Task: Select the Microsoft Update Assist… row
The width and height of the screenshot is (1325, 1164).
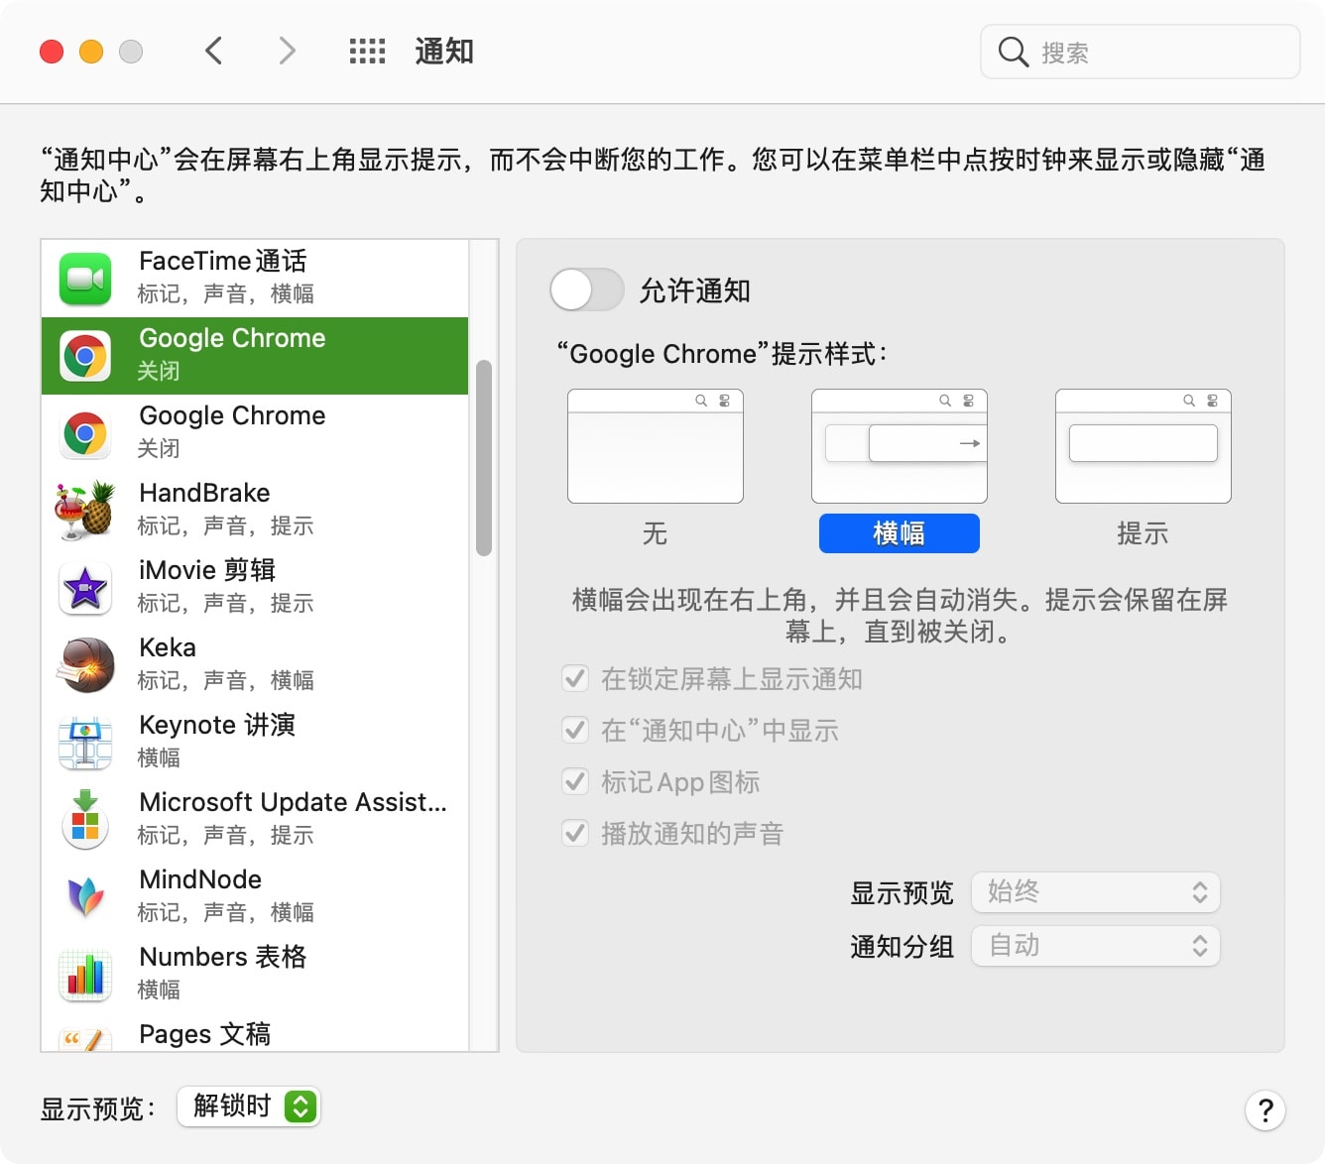Action: point(255,820)
